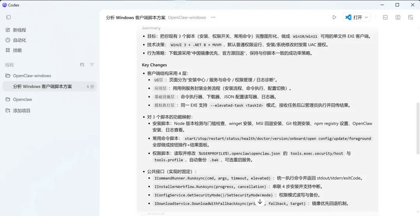The height and width of the screenshot is (216, 420).
Task: Select the Openclaw project folder
Action: pos(19,99)
